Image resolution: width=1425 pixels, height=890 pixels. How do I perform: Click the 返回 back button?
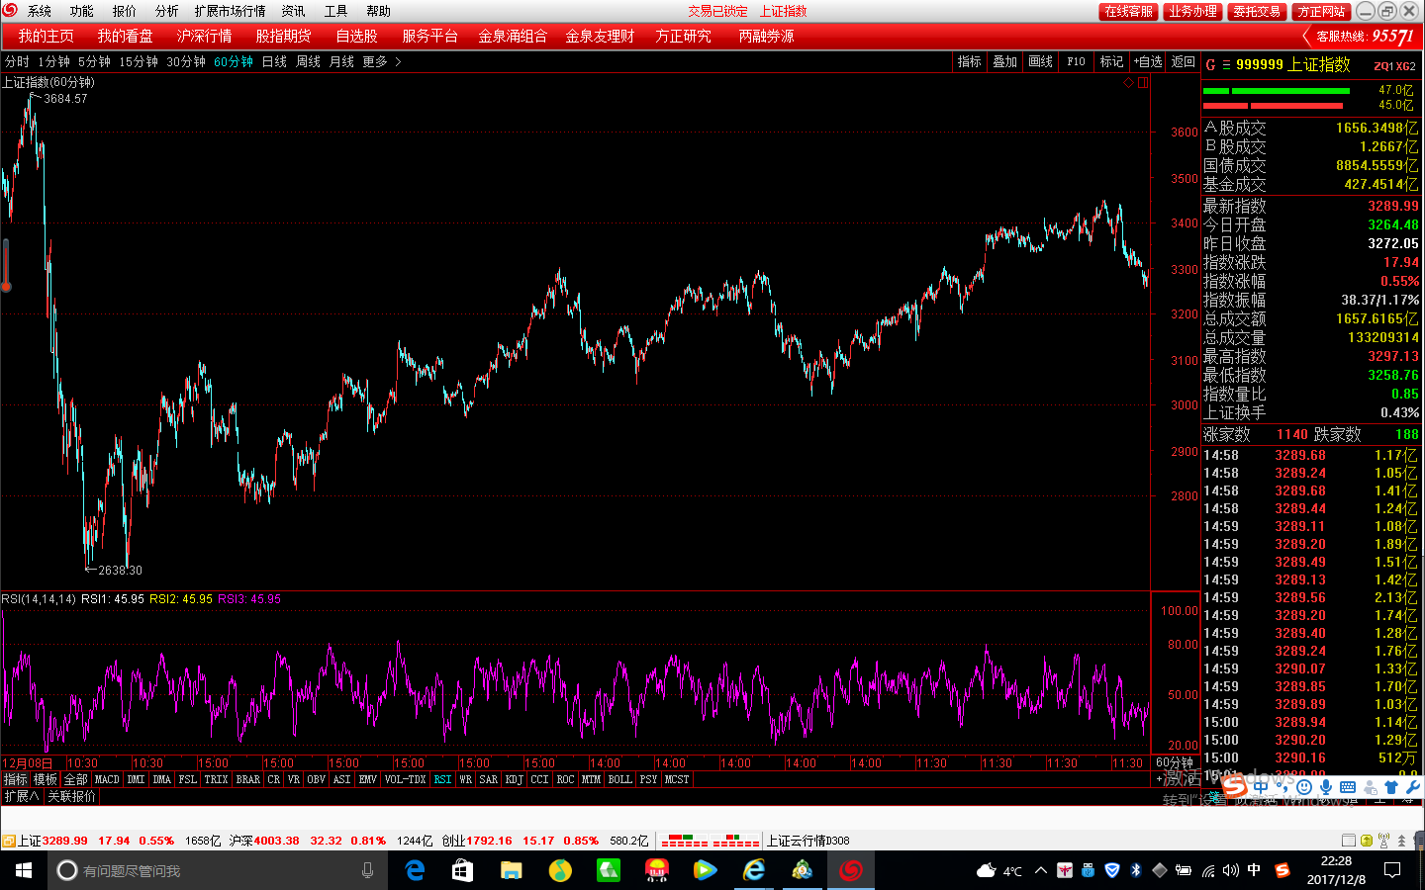click(1184, 61)
